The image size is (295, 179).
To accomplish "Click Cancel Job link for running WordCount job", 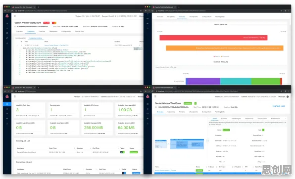I will [x=279, y=106].
